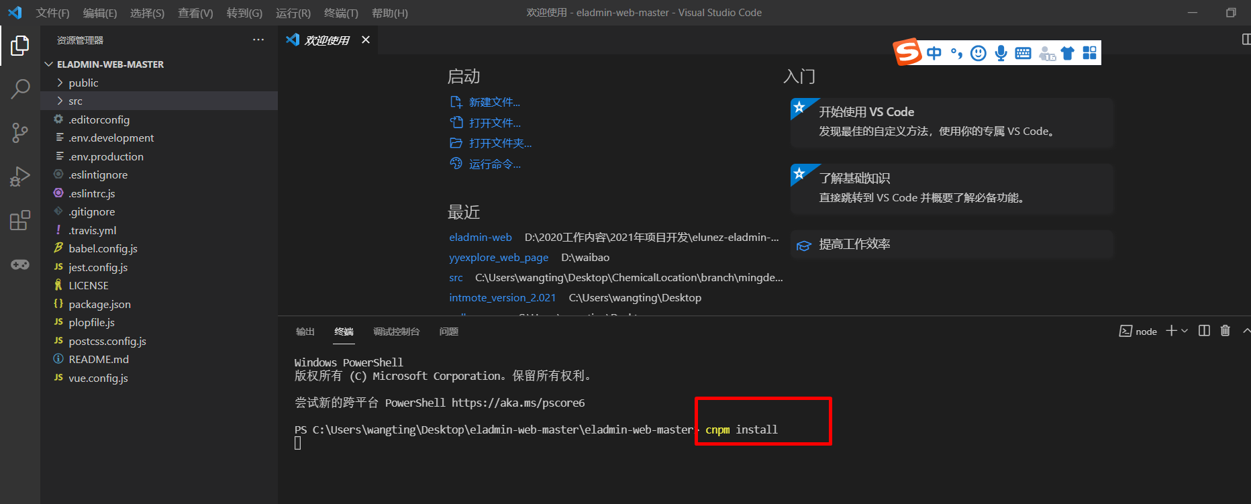Toggle Sogou punctuation mode
This screenshot has height=504, width=1251.
coord(956,53)
